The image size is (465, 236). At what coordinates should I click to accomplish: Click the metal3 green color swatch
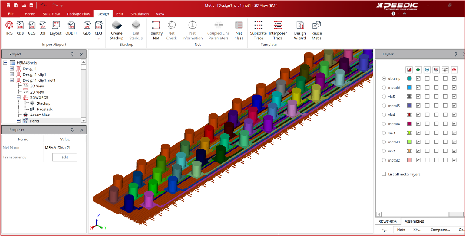[x=409, y=142]
